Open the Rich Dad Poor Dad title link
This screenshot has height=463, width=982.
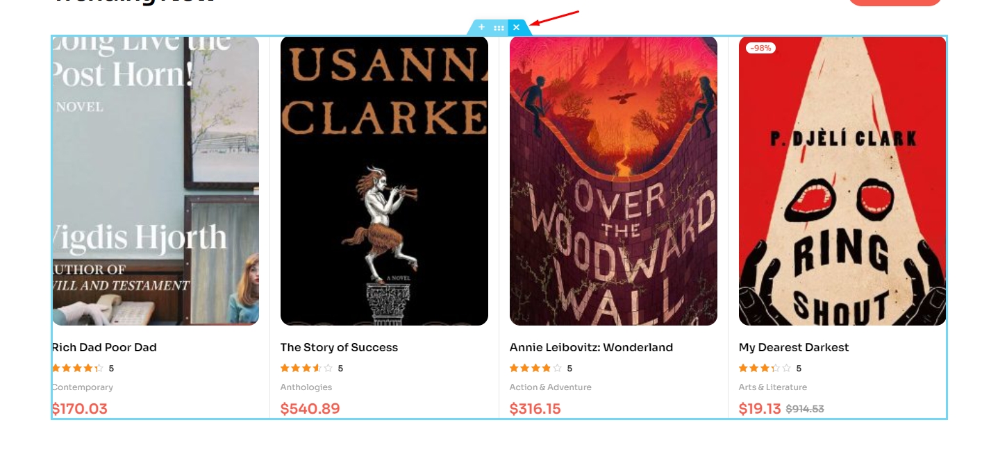[104, 347]
